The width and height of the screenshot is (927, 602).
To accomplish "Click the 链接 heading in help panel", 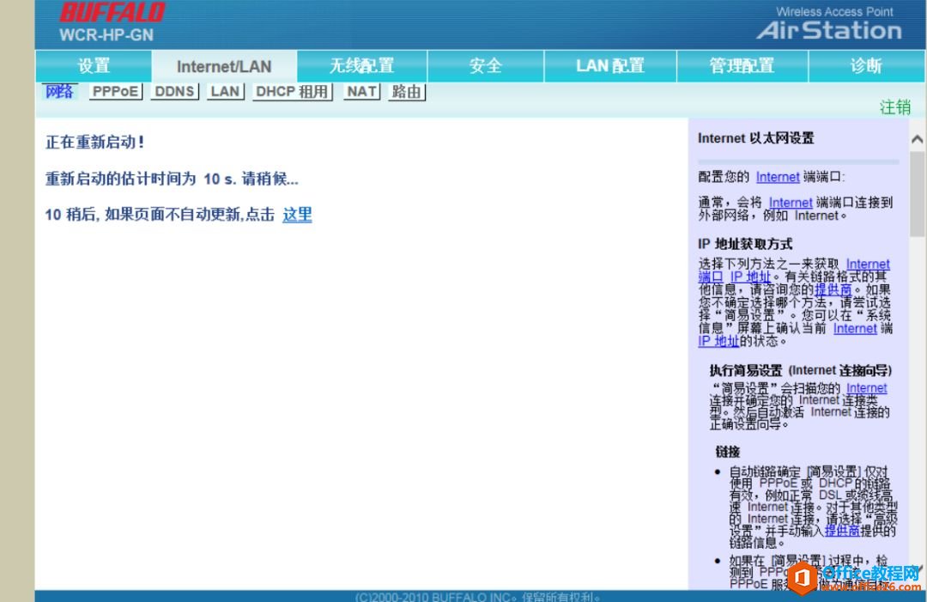I will coord(727,452).
